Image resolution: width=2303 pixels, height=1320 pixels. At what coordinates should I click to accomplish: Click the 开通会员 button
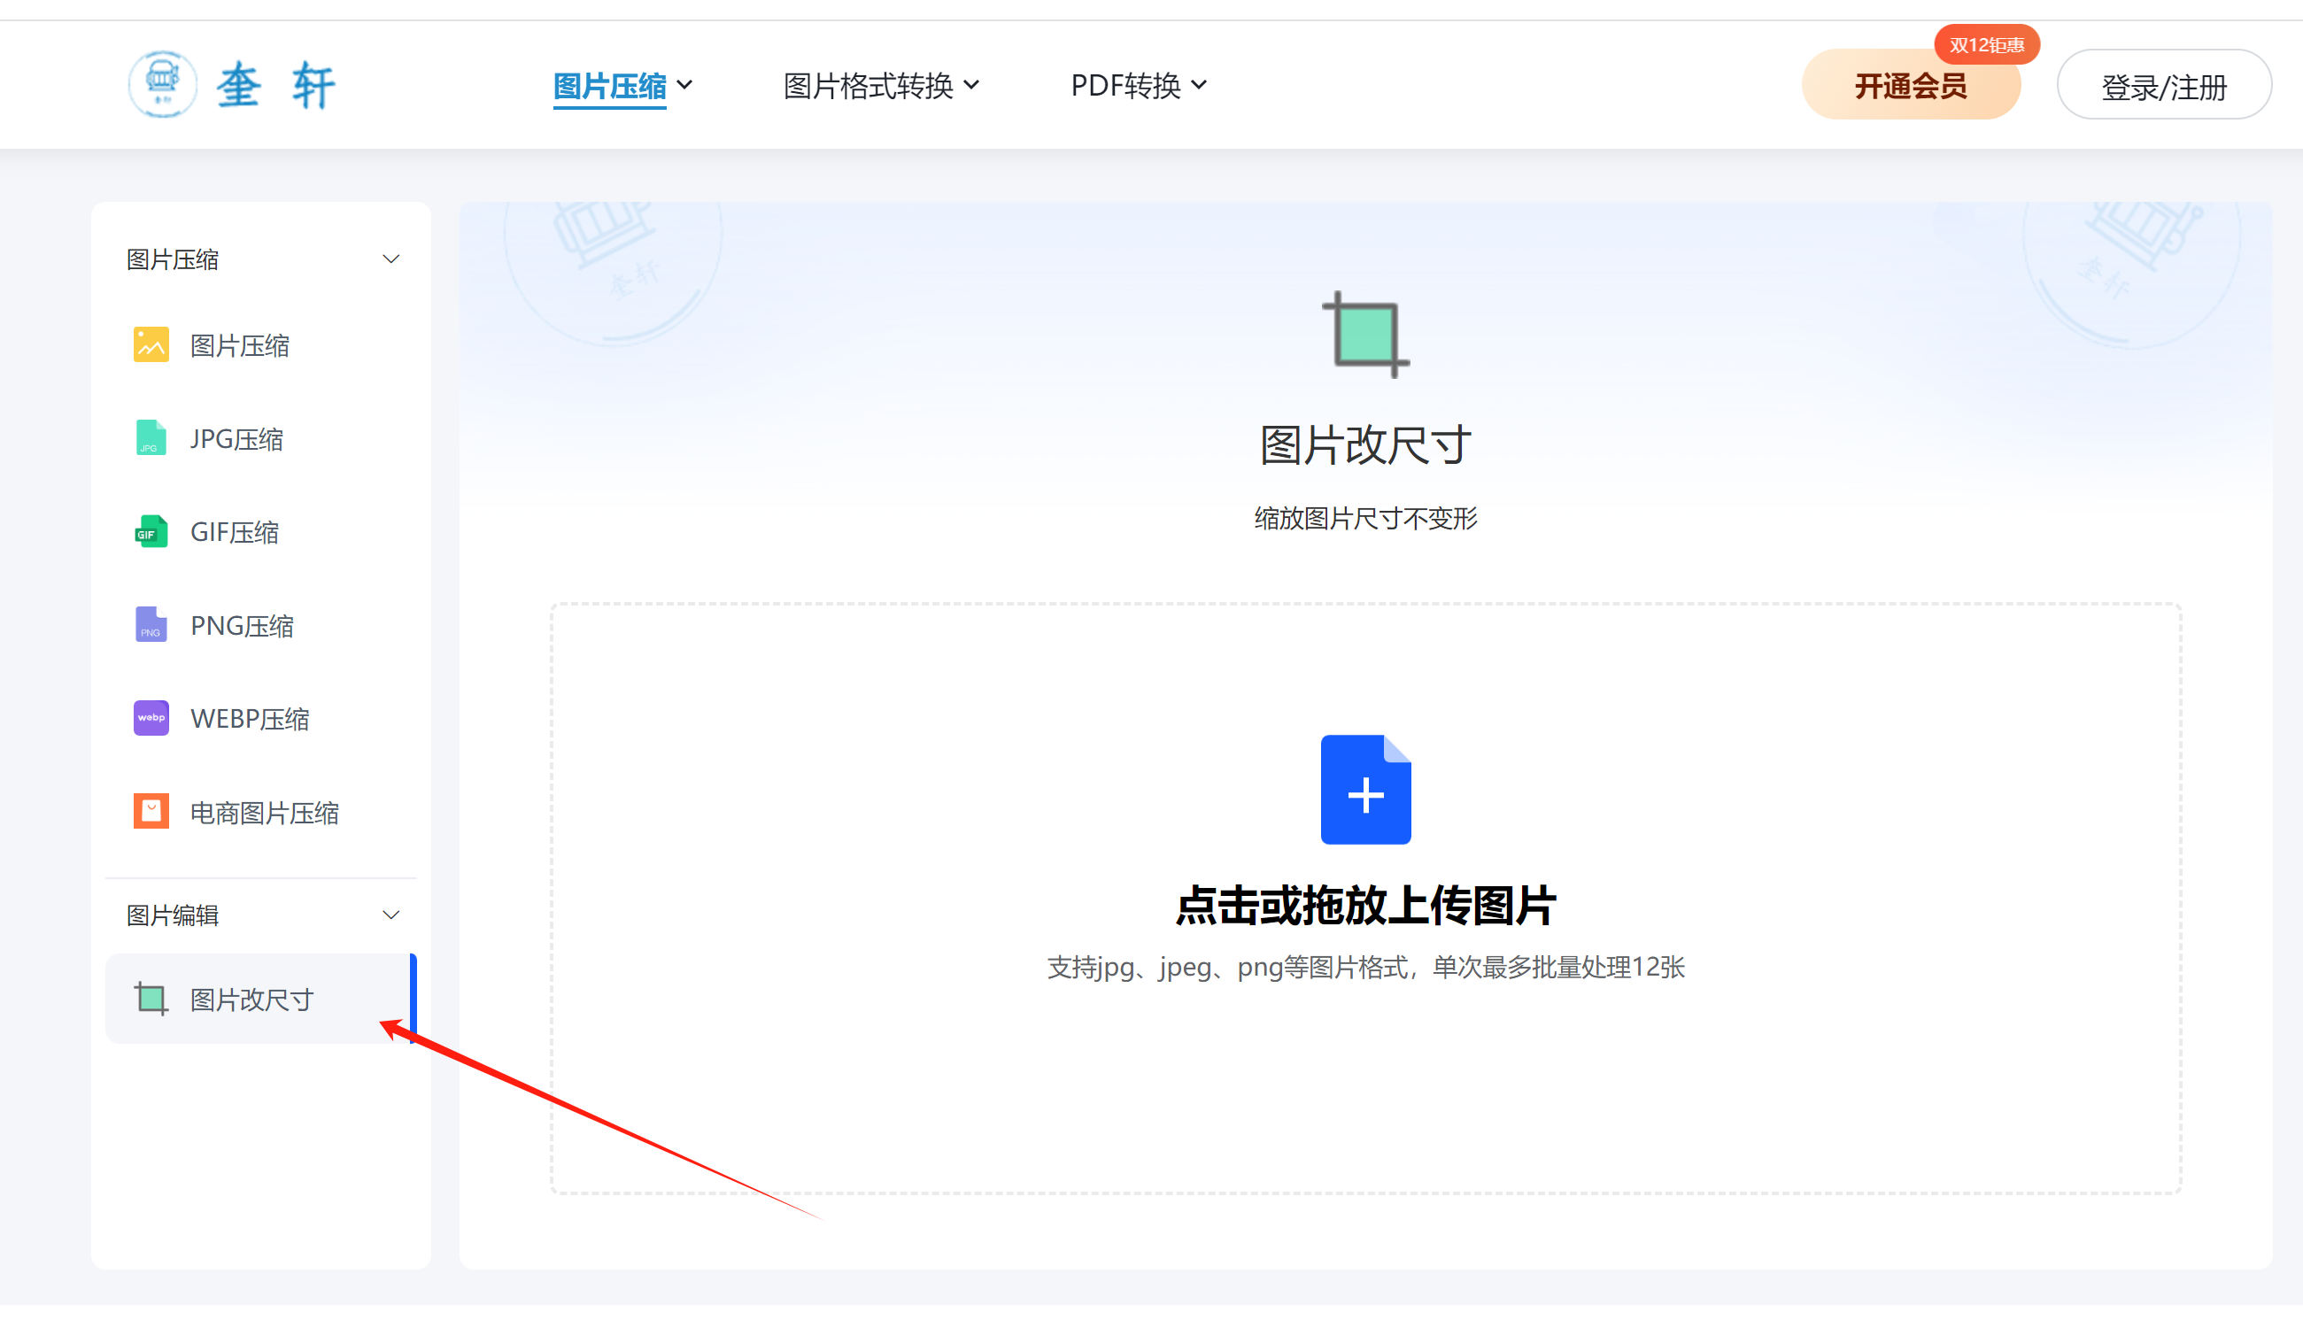[x=1911, y=86]
